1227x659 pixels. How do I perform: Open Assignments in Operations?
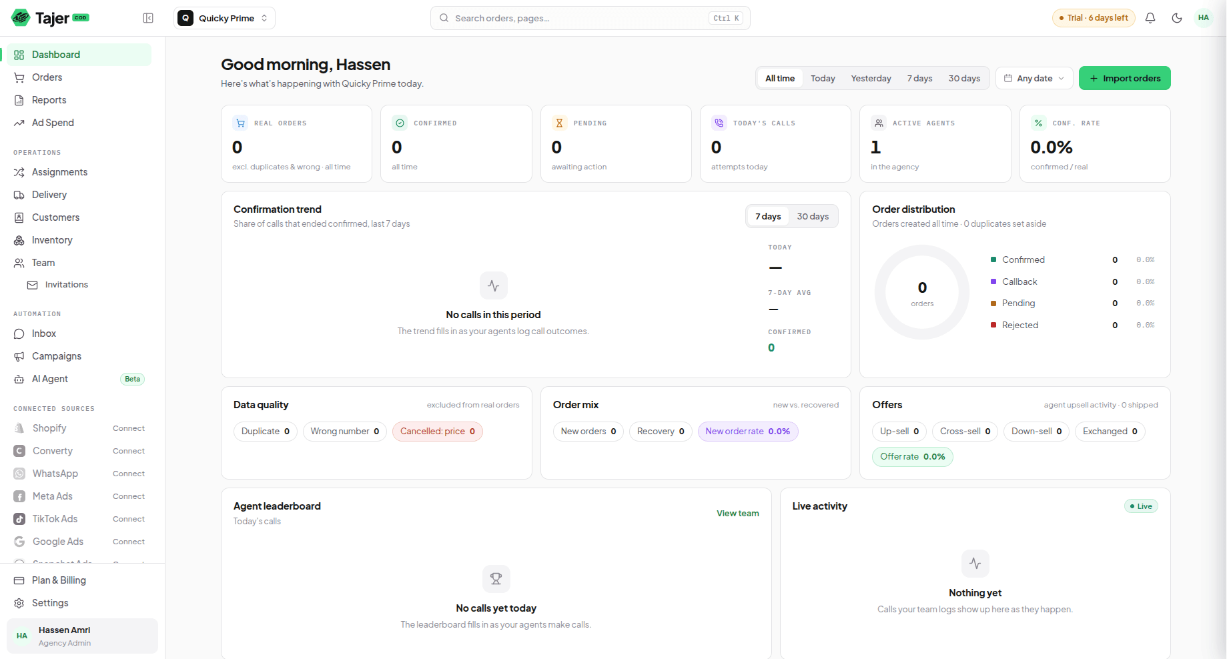pyautogui.click(x=79, y=172)
